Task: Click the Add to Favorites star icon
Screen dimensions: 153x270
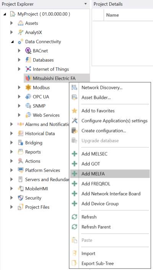Action: [x=75, y=111]
